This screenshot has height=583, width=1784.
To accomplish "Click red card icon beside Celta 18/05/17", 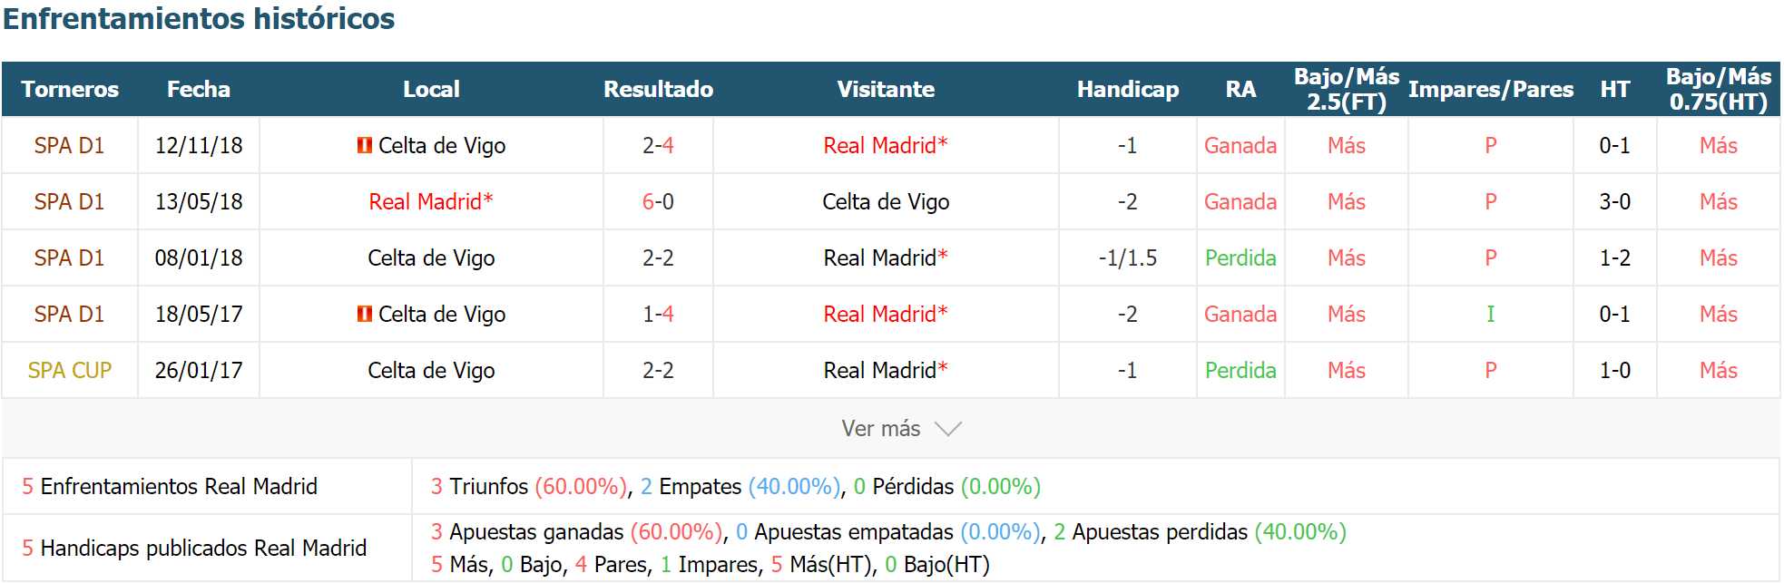I will [x=365, y=314].
